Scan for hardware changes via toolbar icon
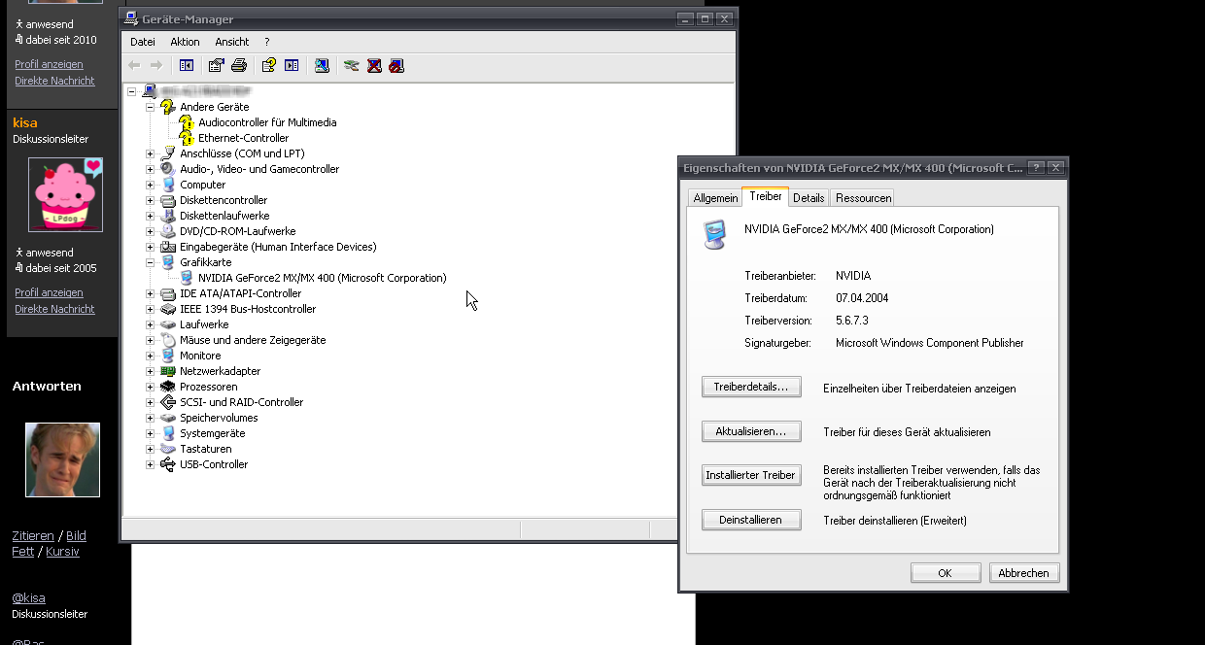The width and height of the screenshot is (1205, 645). [x=322, y=65]
